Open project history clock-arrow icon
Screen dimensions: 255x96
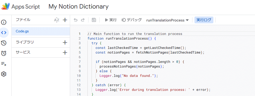(x=4, y=43)
